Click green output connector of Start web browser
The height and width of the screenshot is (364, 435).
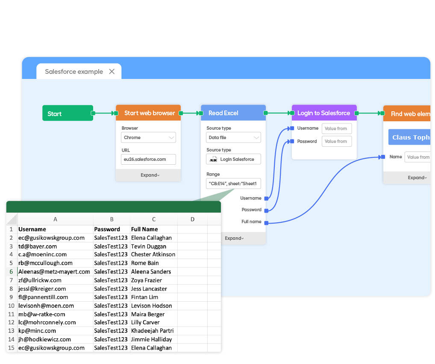tap(181, 113)
